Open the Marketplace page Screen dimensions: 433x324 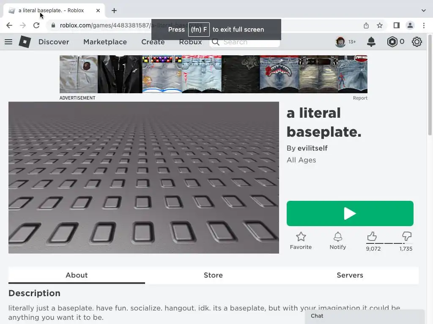click(x=105, y=42)
